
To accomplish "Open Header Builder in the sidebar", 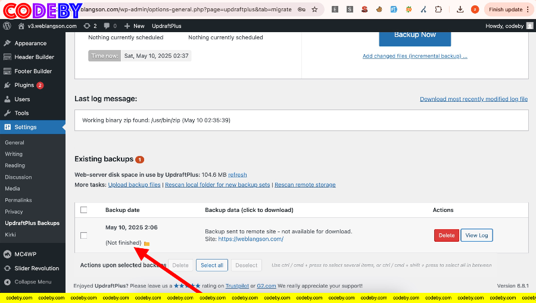I will (x=33, y=57).
